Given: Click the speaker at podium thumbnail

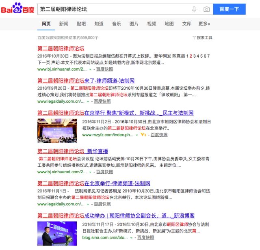Looking at the screenshot, I should click(x=57, y=233).
